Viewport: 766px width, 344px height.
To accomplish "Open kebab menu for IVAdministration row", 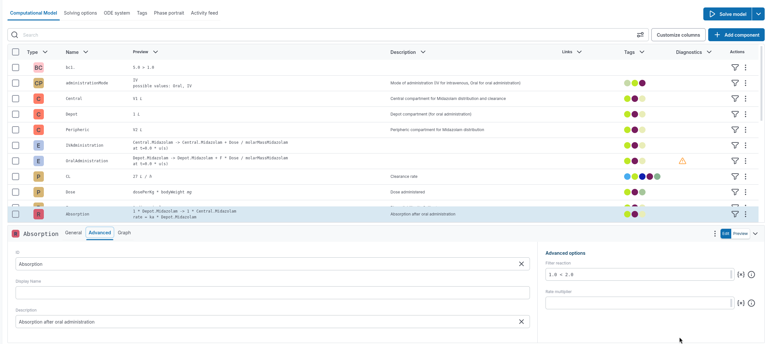I will (x=746, y=145).
